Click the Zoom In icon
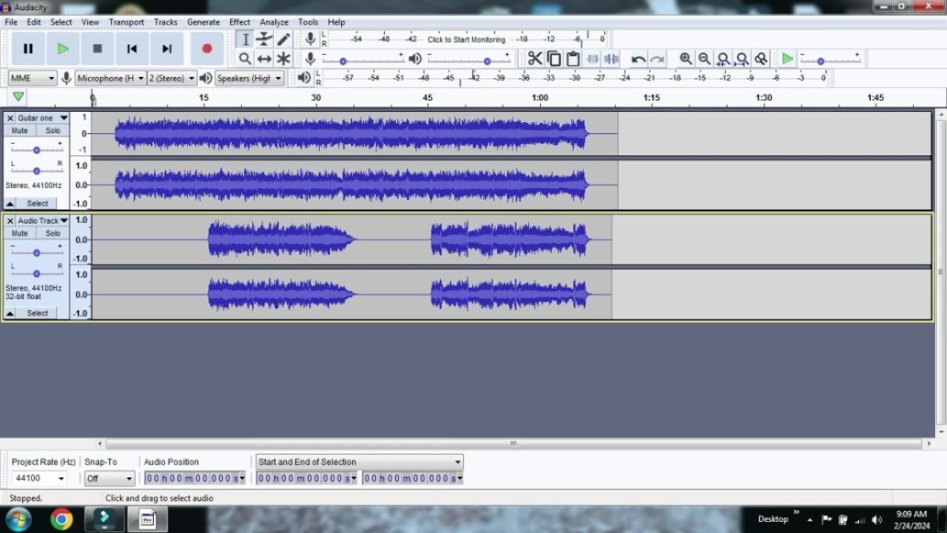Viewport: 947px width, 533px height. pos(685,58)
